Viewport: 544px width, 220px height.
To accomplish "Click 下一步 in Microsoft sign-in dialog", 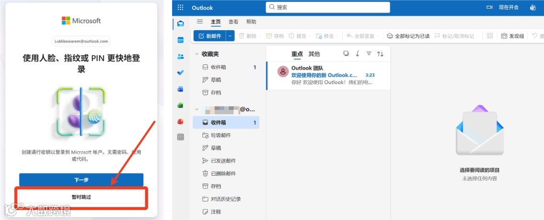I will pyautogui.click(x=81, y=180).
